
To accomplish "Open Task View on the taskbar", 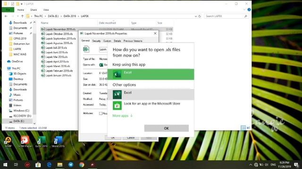I will tap(16, 165).
